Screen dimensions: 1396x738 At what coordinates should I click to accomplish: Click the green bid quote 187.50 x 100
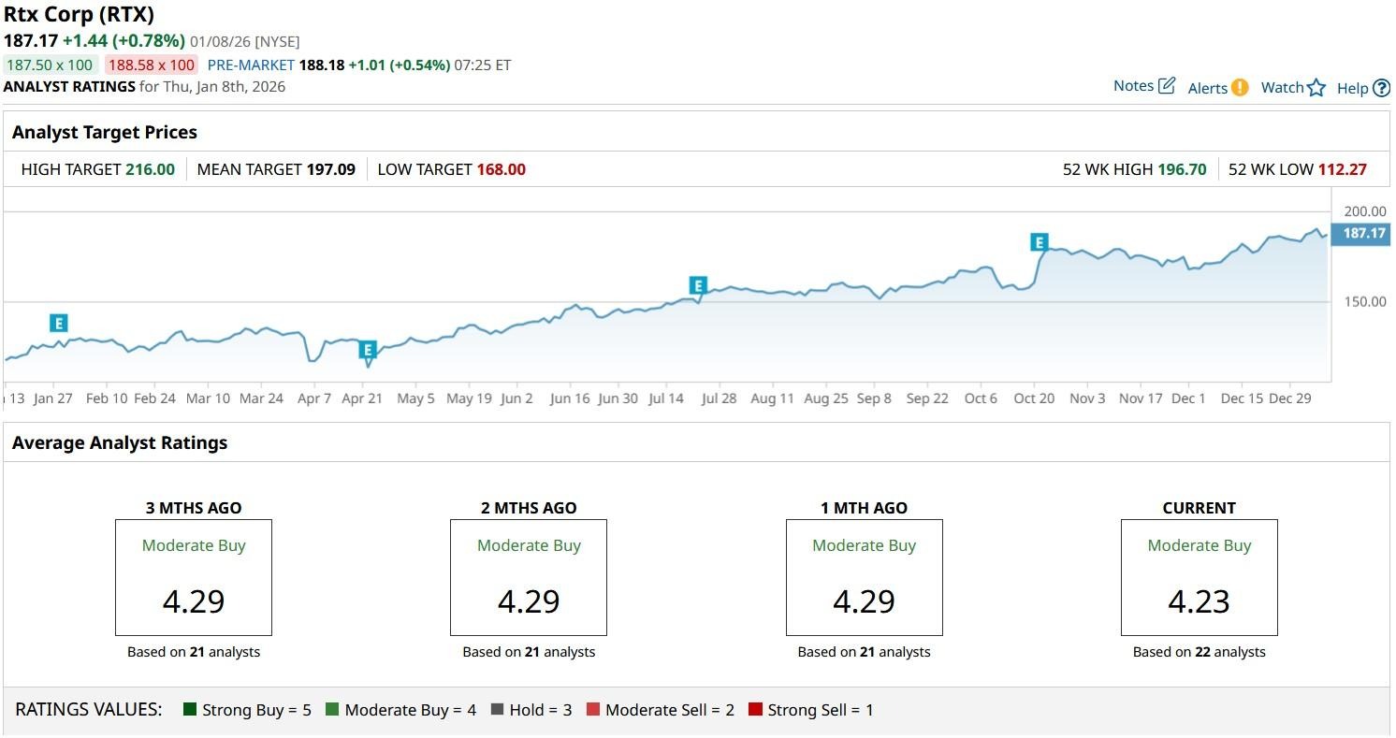[51, 65]
